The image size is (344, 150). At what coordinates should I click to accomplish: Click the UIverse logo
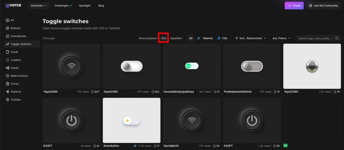tap(13, 5)
